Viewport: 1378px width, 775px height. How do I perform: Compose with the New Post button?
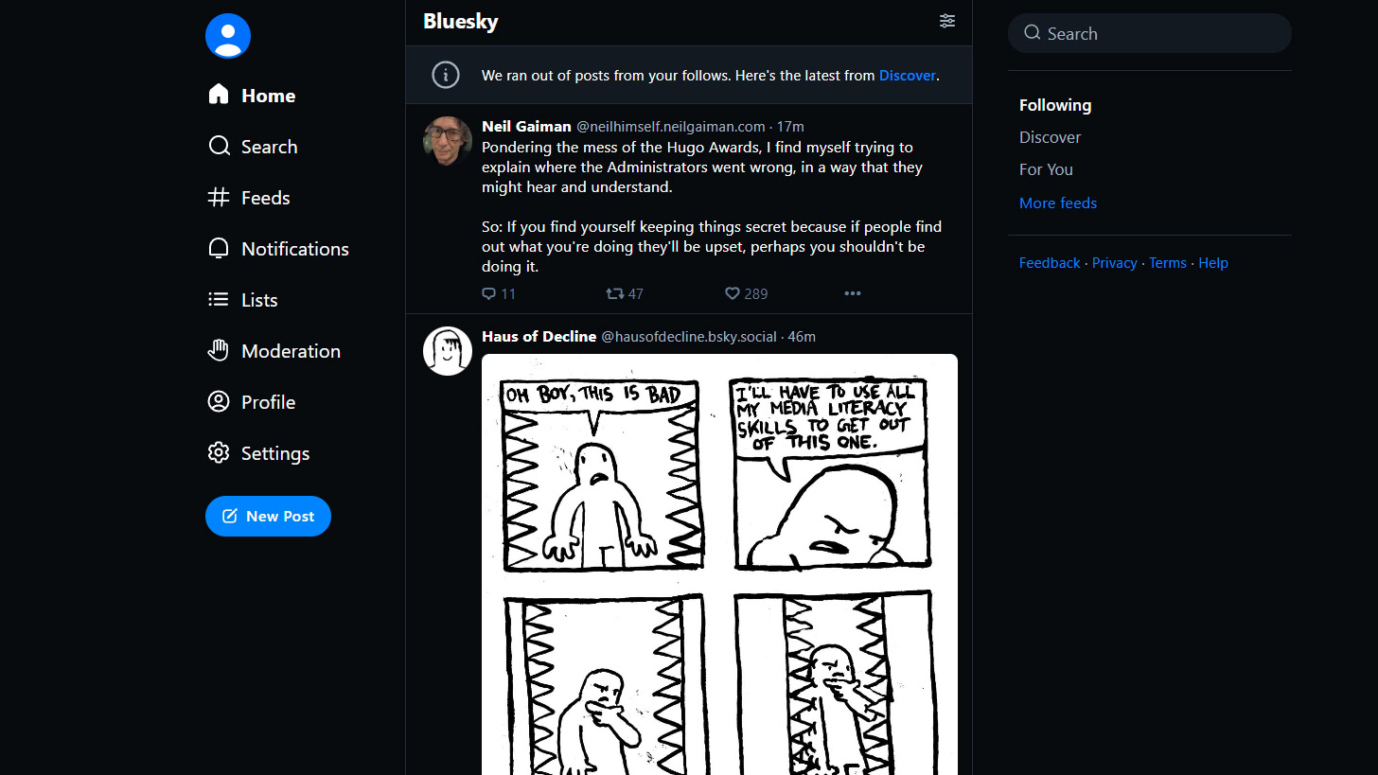pos(268,516)
